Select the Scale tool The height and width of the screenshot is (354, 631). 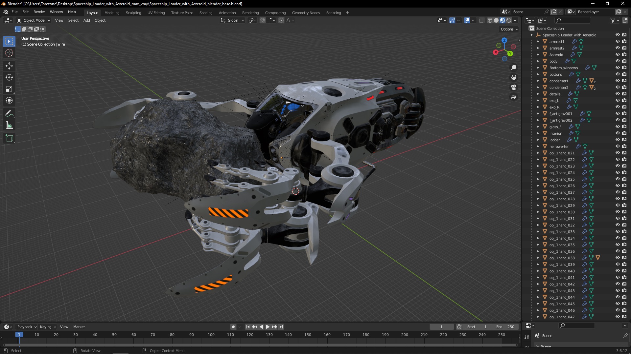[x=9, y=89]
